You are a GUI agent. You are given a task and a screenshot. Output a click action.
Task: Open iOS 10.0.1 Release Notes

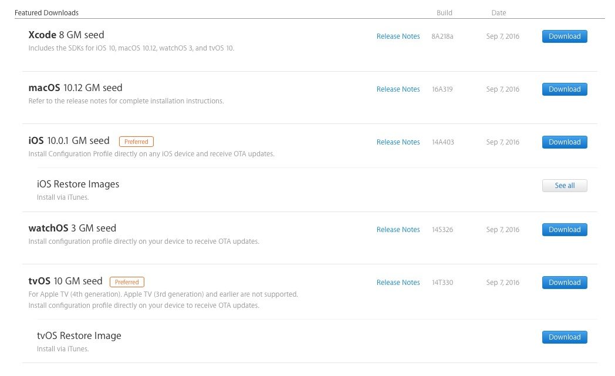tap(398, 142)
